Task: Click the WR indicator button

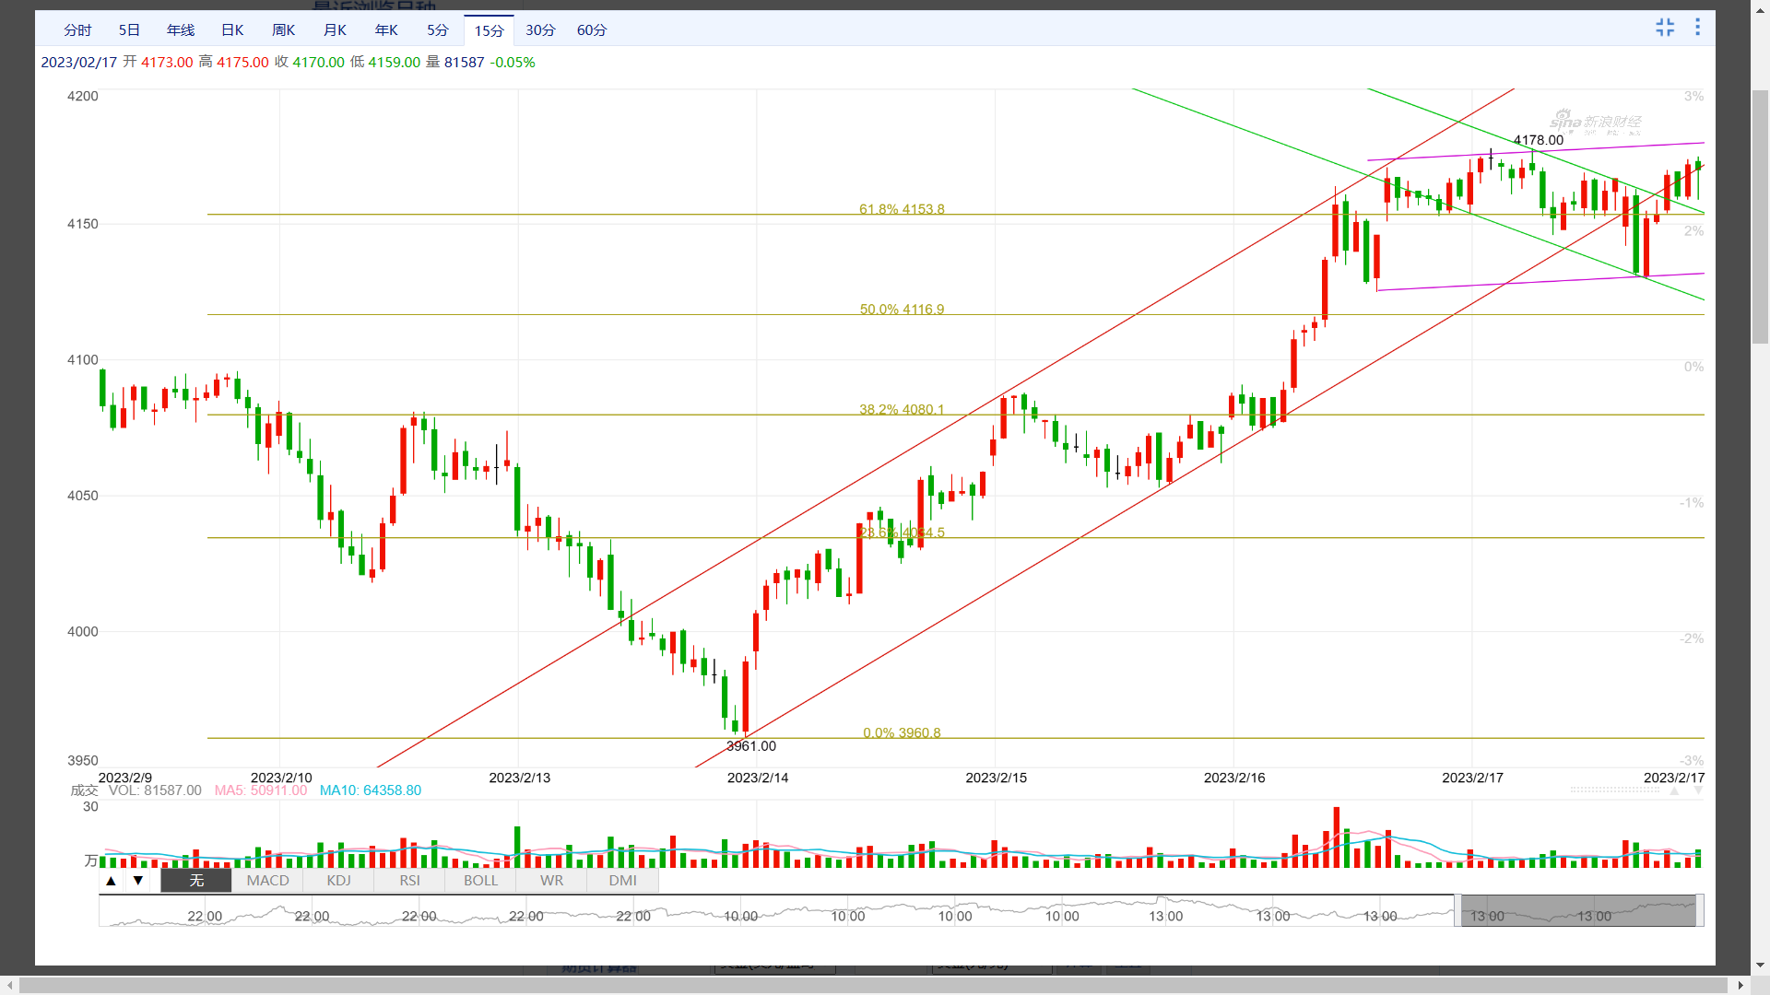Action: click(551, 881)
